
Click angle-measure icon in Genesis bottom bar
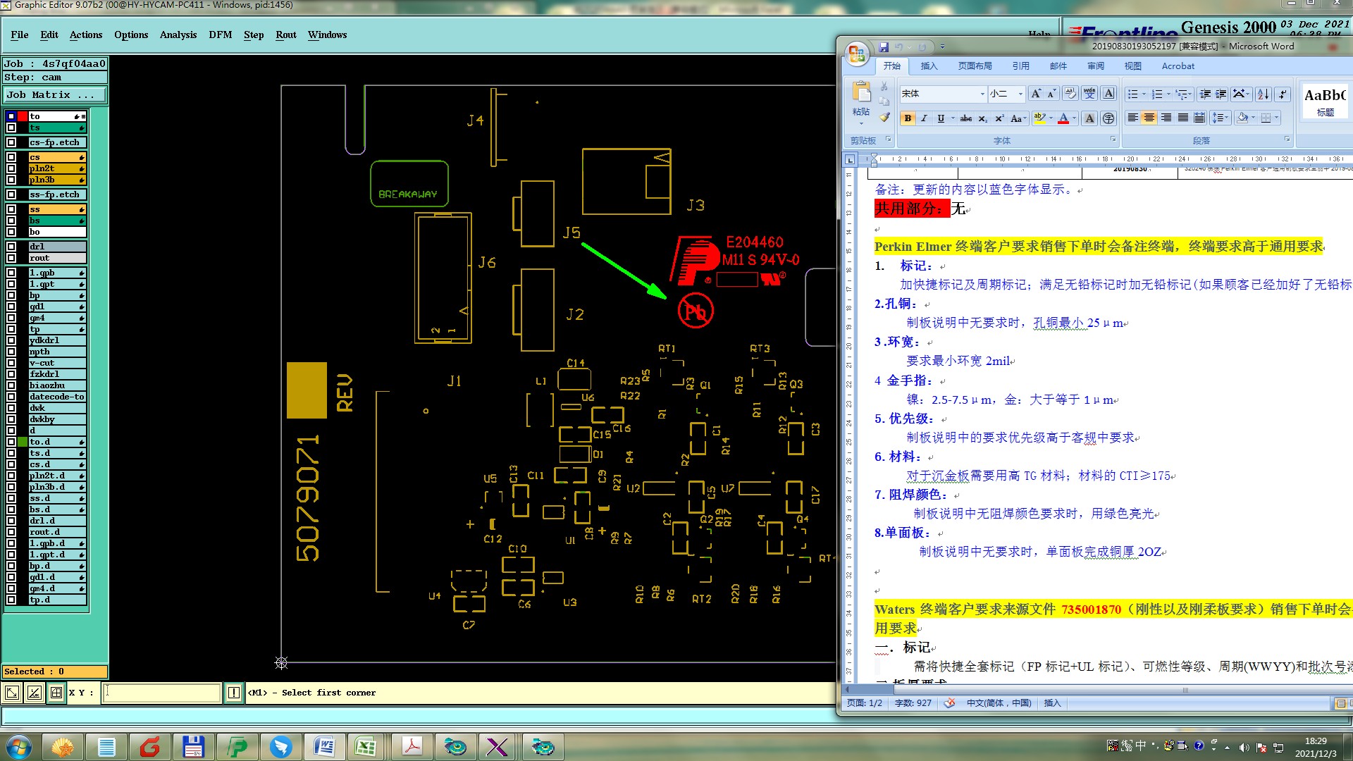[35, 693]
